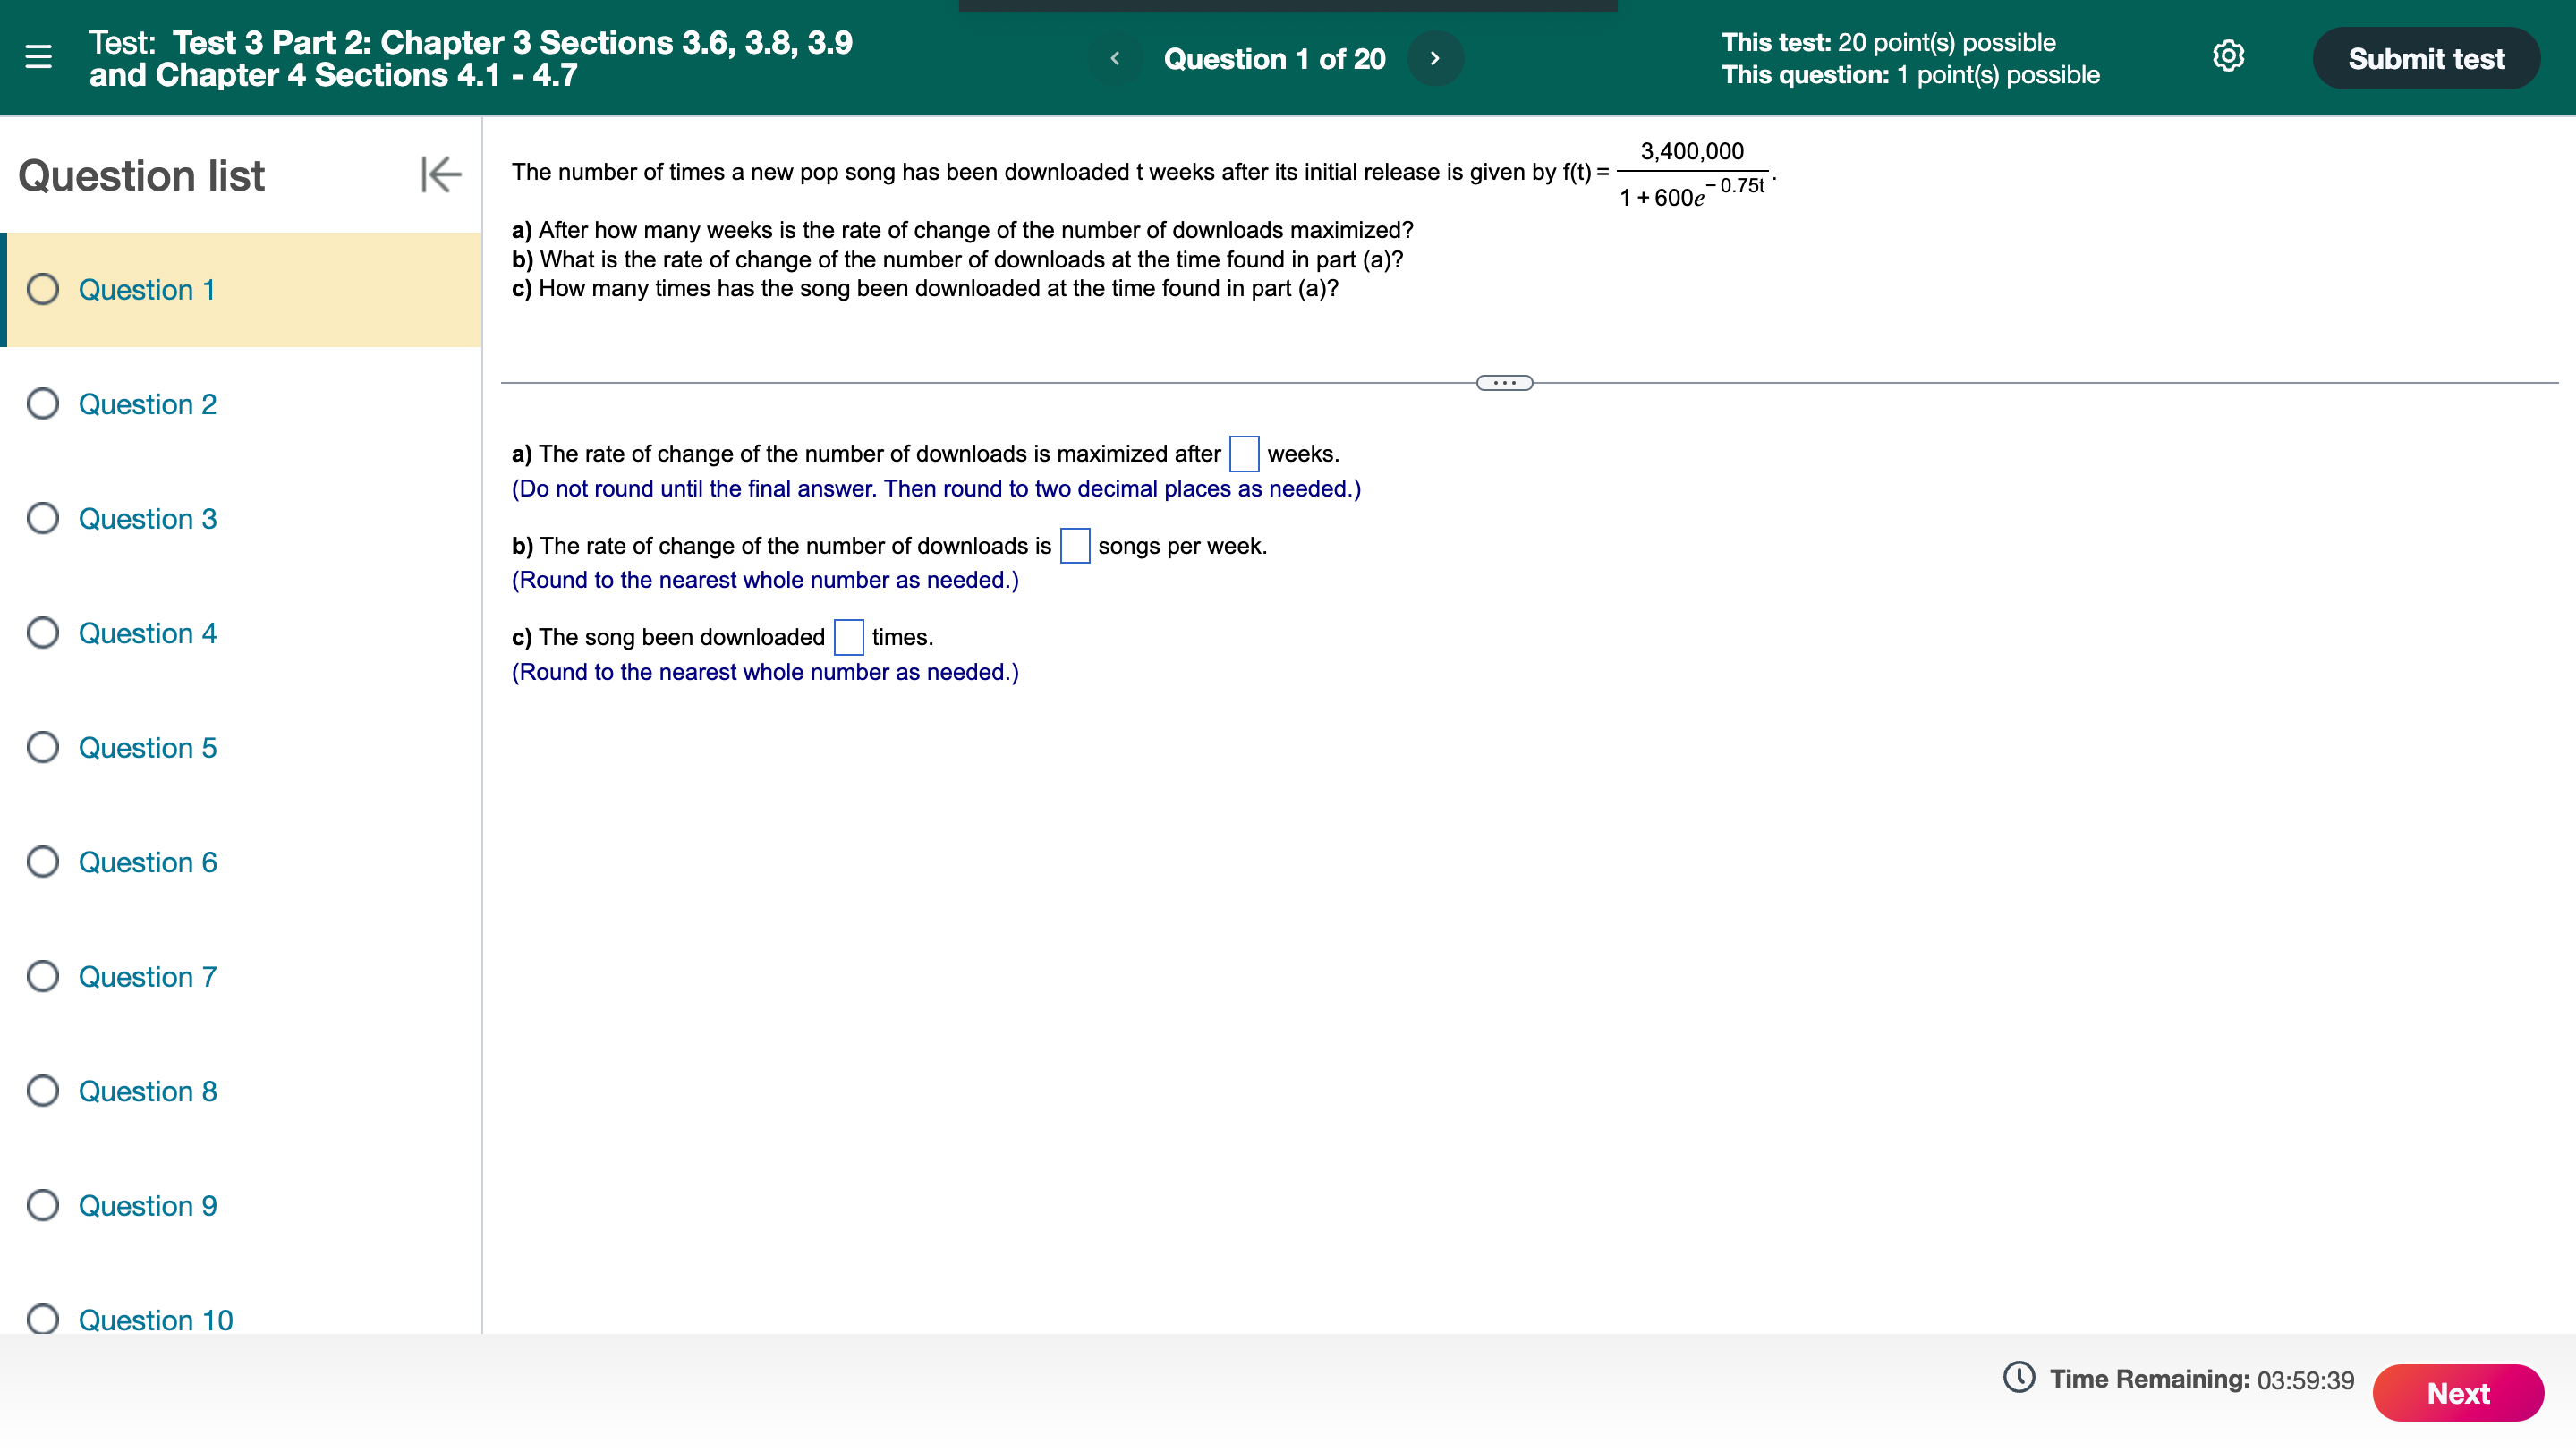This screenshot has height=1452, width=2576.
Task: Open Question 7 from the question list
Action: tap(147, 976)
